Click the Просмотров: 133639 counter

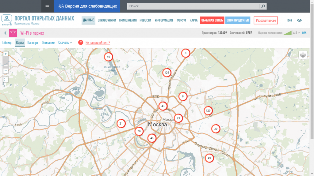coord(214,33)
